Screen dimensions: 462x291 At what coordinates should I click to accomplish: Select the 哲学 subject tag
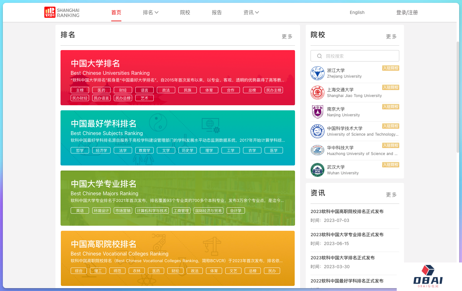[80, 150]
